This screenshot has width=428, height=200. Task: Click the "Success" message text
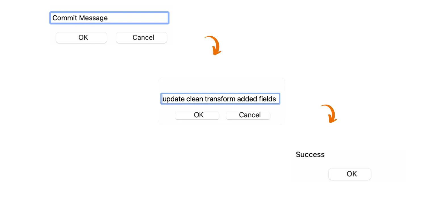pos(310,155)
